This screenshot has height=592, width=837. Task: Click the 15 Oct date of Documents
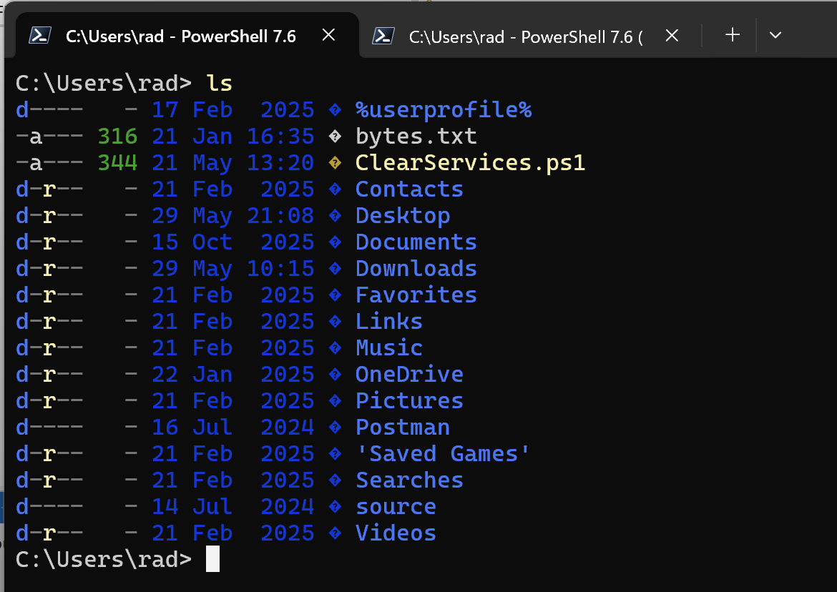click(192, 242)
